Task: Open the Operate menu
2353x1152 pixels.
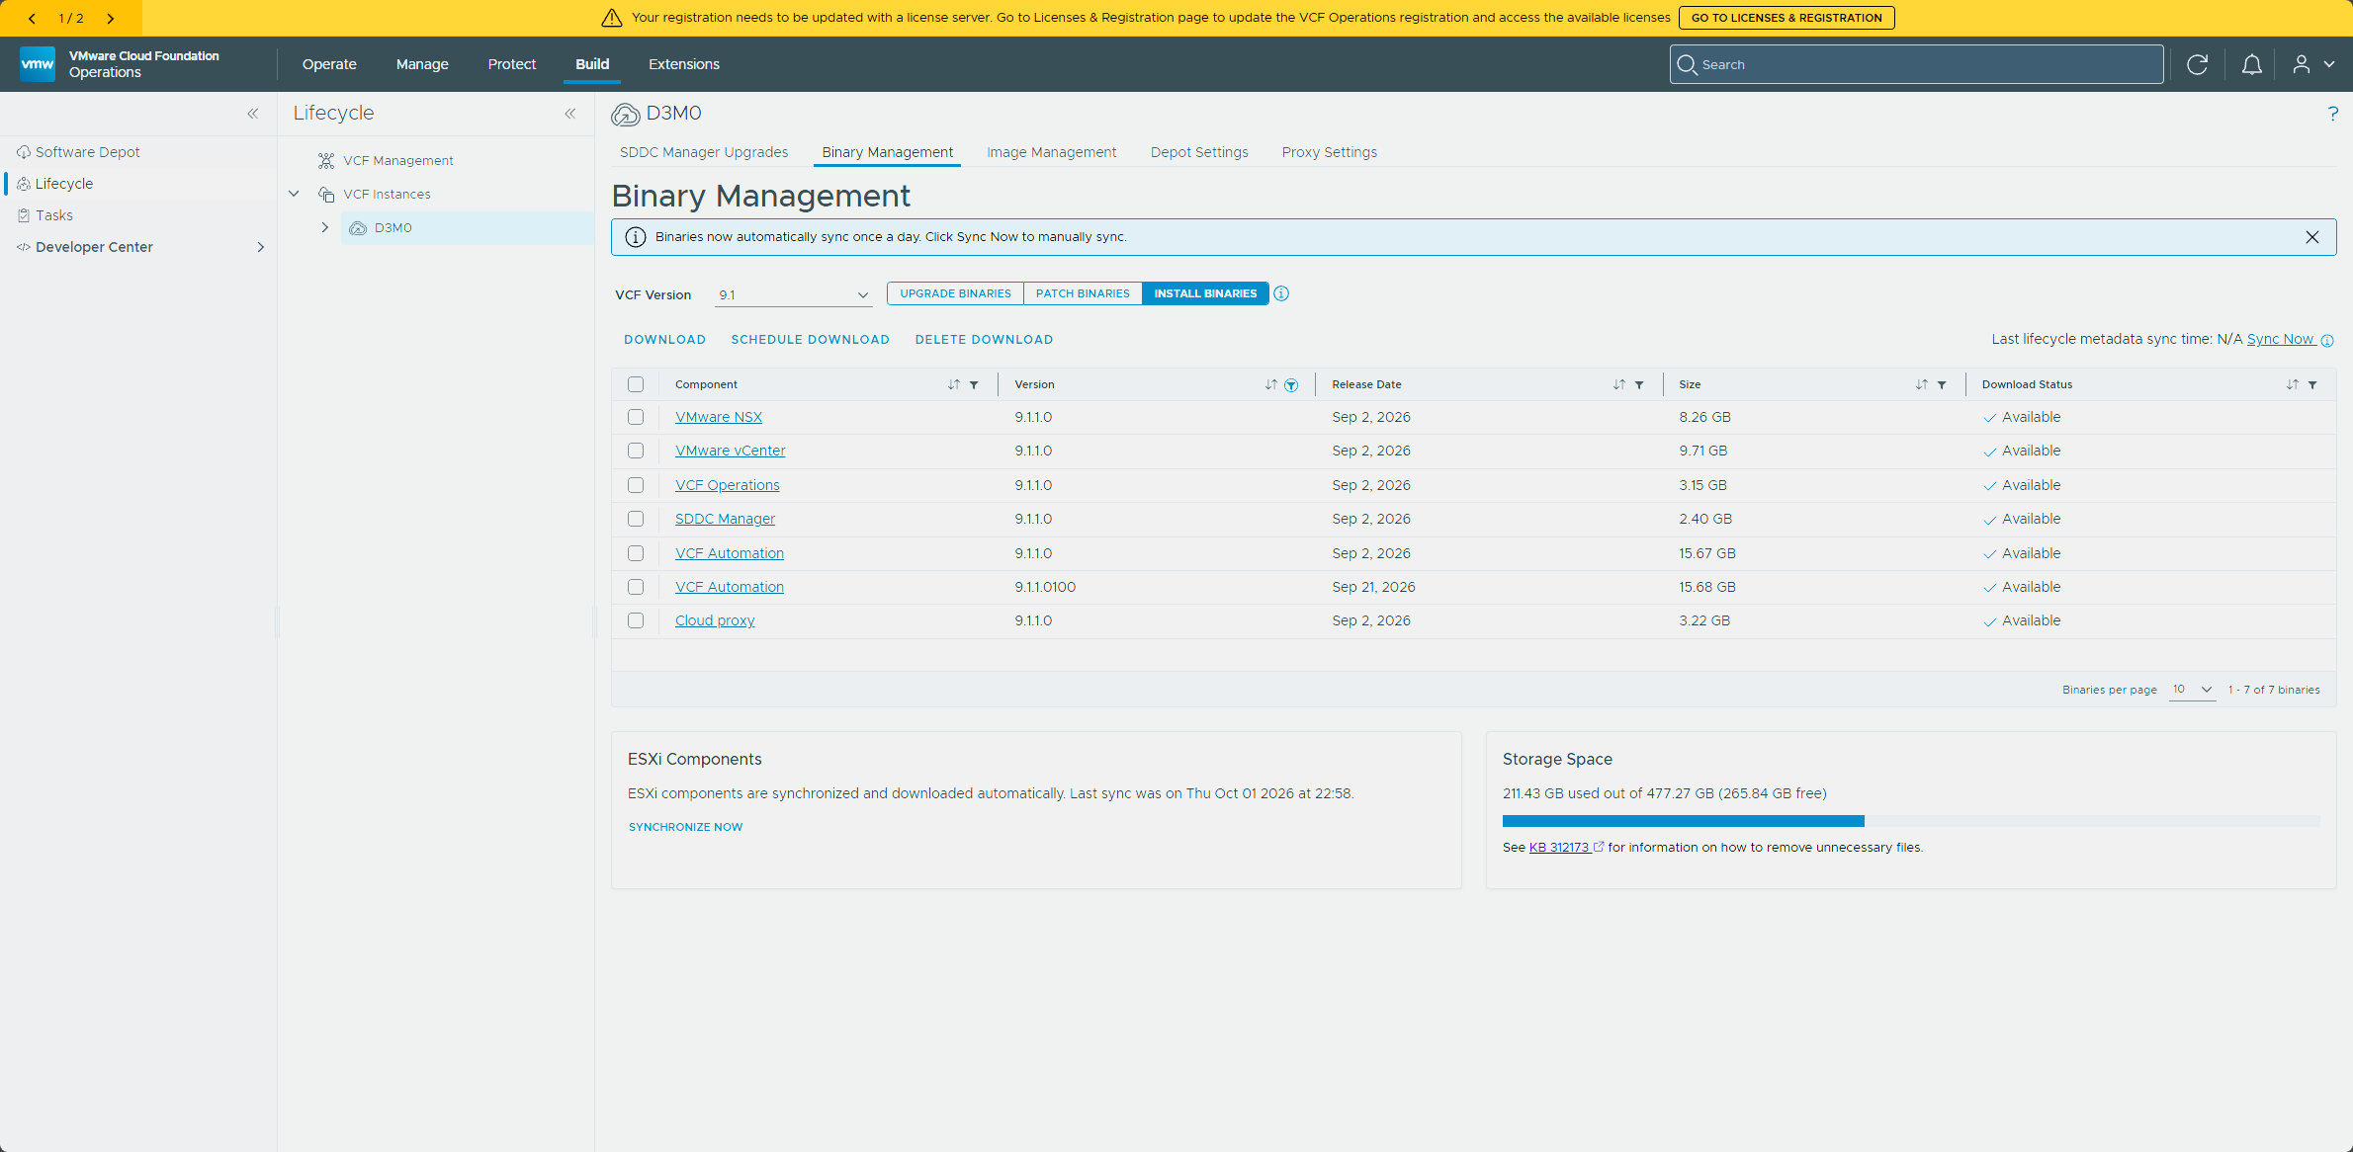Action: point(329,64)
